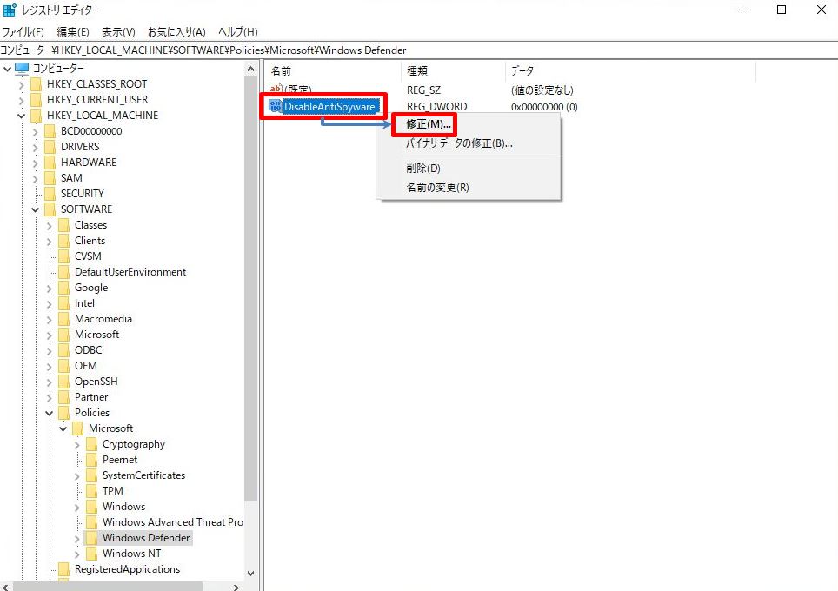
Task: Click horizontal scrollbar right arrow in tree
Action: tap(236, 587)
